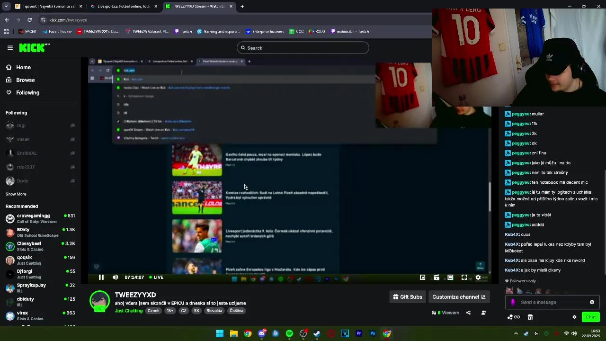The image size is (606, 341).
Task: Go back in browser history
Action: pyautogui.click(x=7, y=20)
